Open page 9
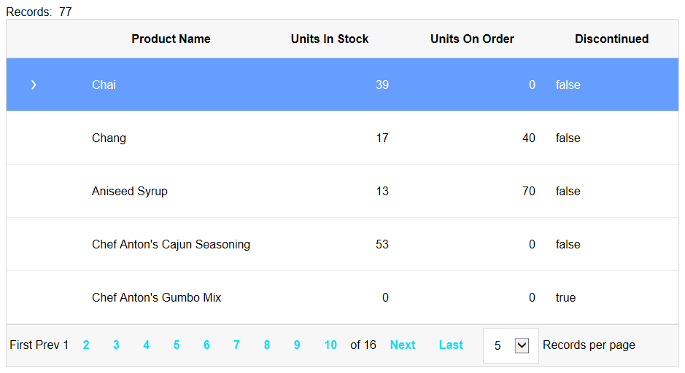This screenshot has height=373, width=685. pyautogui.click(x=297, y=345)
